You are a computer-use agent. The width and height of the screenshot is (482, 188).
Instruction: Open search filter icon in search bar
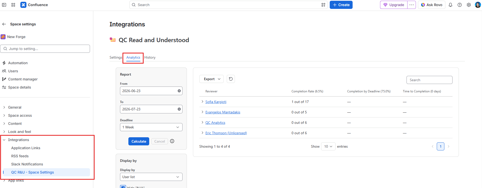[x=323, y=5]
